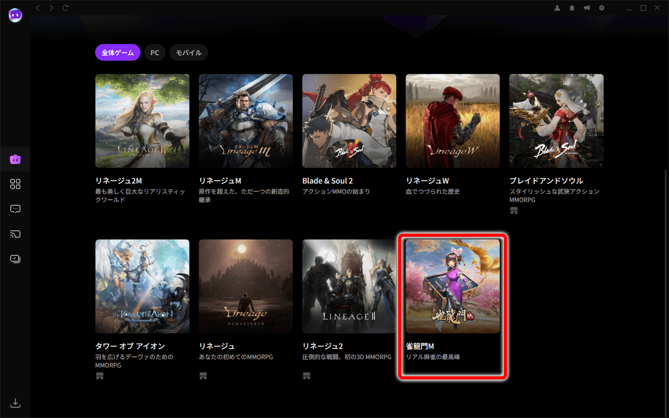Open the PURPLE profile avatar logo

[15, 15]
